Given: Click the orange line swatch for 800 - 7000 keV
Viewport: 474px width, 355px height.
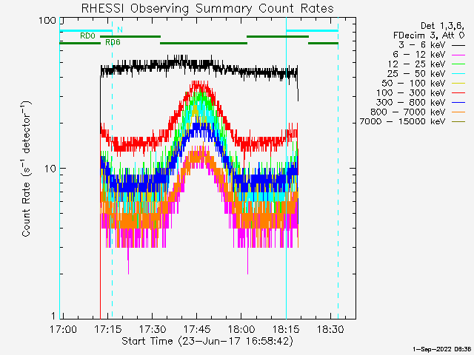Looking at the screenshot, I should tap(458, 112).
